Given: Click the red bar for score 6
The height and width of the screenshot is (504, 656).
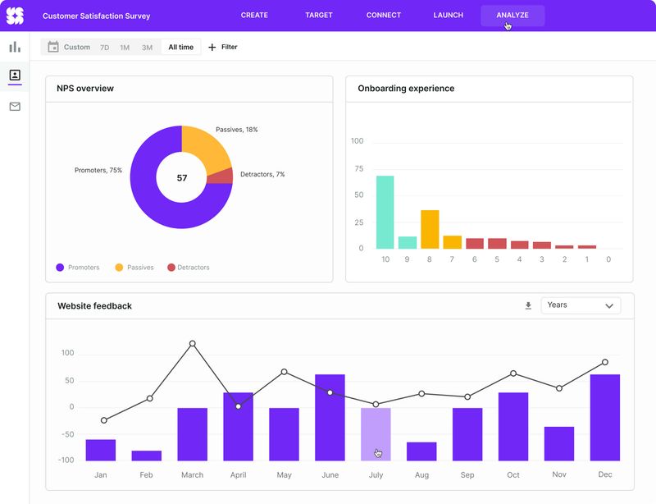Looking at the screenshot, I should pyautogui.click(x=475, y=244).
